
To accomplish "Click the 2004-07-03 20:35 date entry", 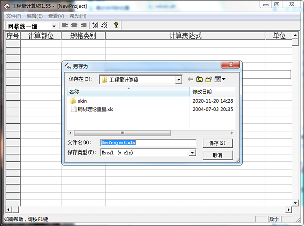I will [212, 109].
